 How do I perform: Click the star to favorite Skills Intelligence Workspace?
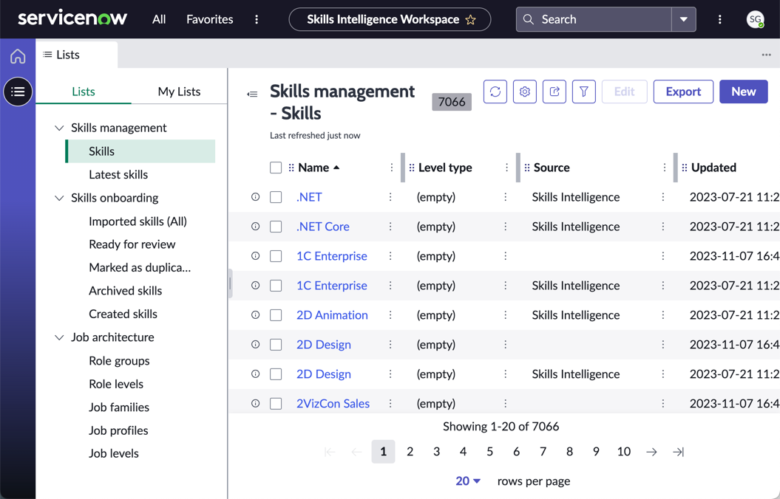tap(470, 20)
